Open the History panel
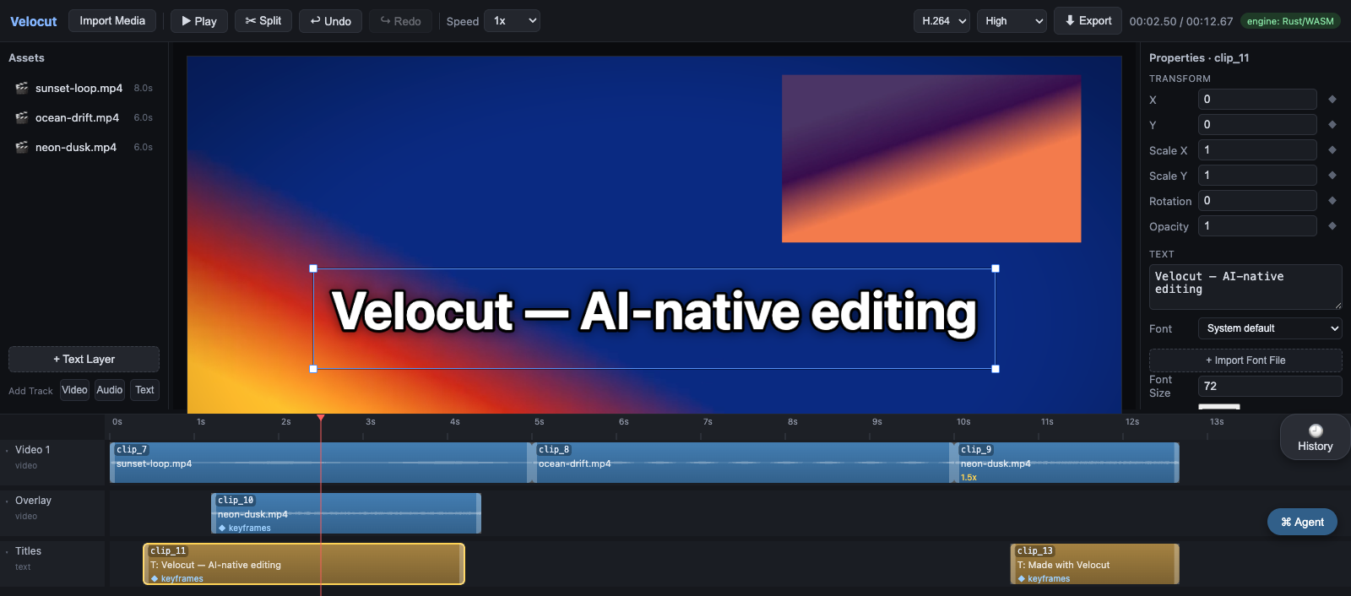This screenshot has width=1351, height=596. 1316,437
